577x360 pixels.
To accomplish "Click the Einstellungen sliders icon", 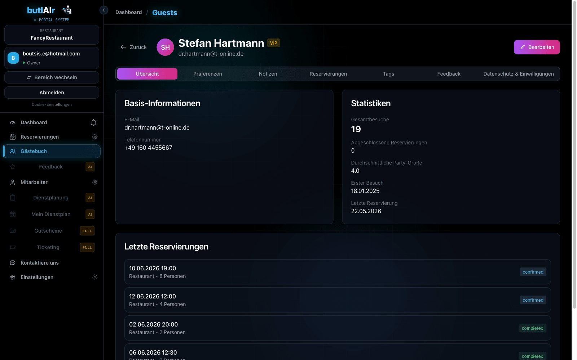I will [x=13, y=277].
